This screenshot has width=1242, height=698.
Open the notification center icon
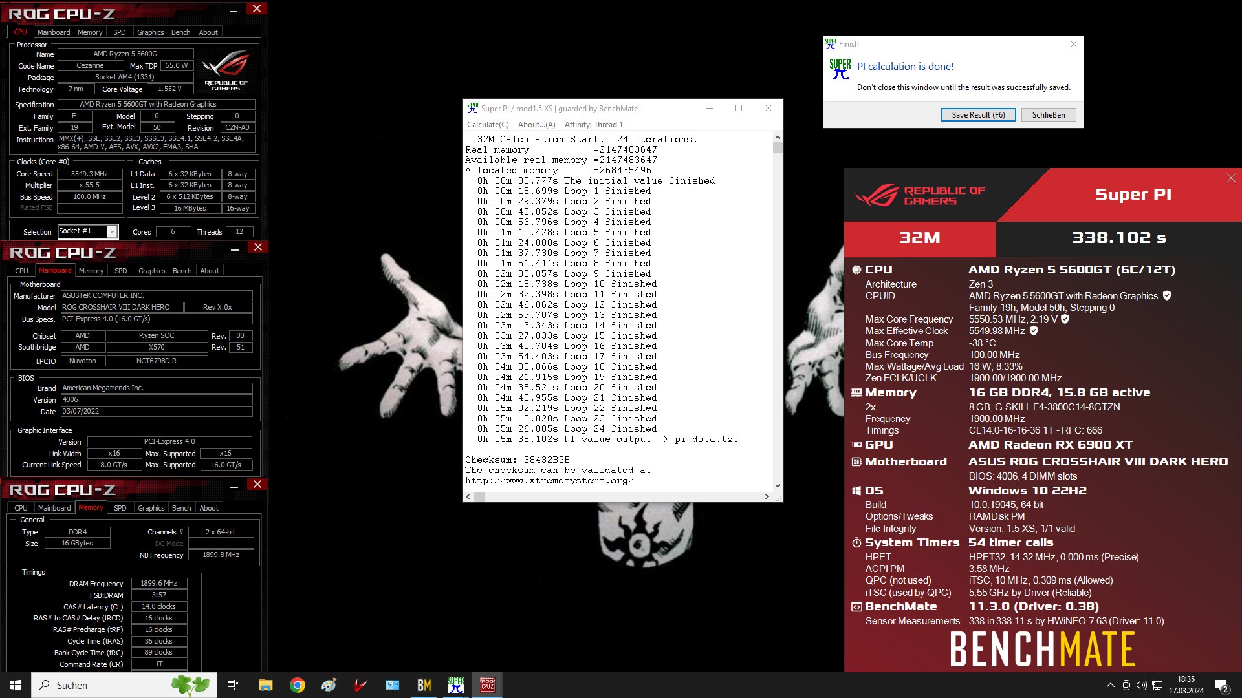pos(1221,685)
